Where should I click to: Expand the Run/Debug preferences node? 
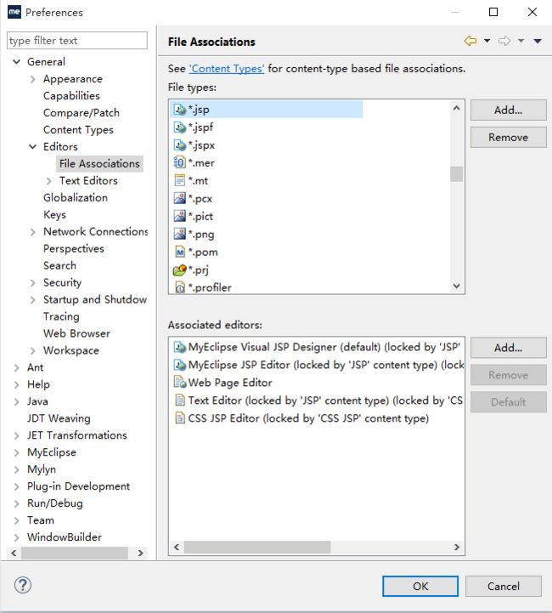coord(16,503)
